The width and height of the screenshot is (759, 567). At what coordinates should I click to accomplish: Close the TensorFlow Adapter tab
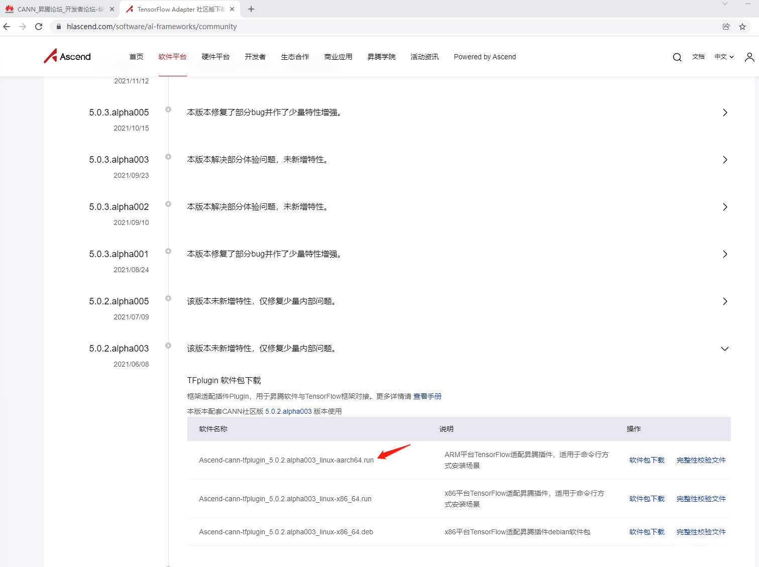tap(232, 9)
